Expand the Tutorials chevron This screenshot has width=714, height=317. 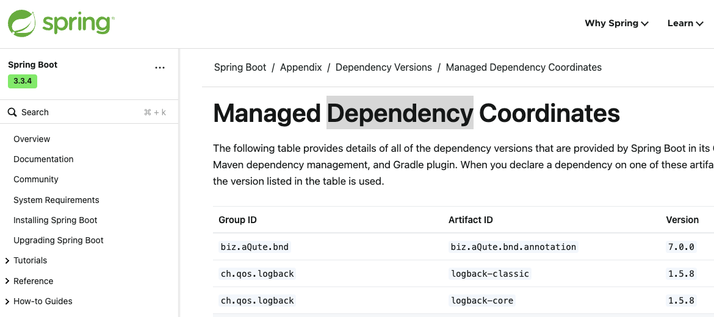coord(7,260)
